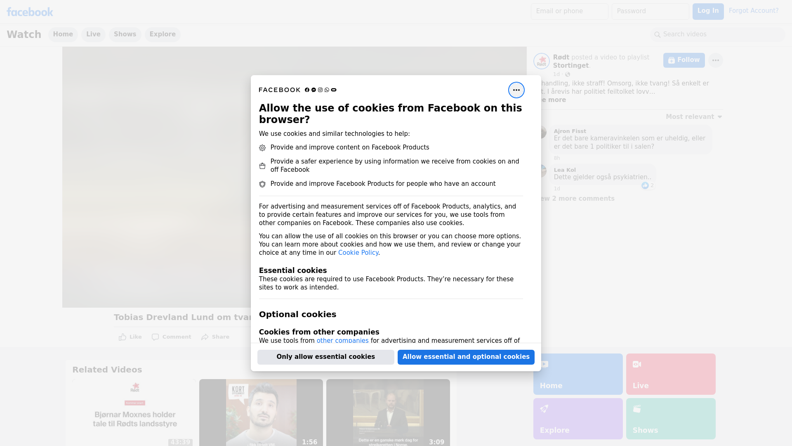
Task: Click the Ajron Fisst commenter name
Action: point(570,131)
